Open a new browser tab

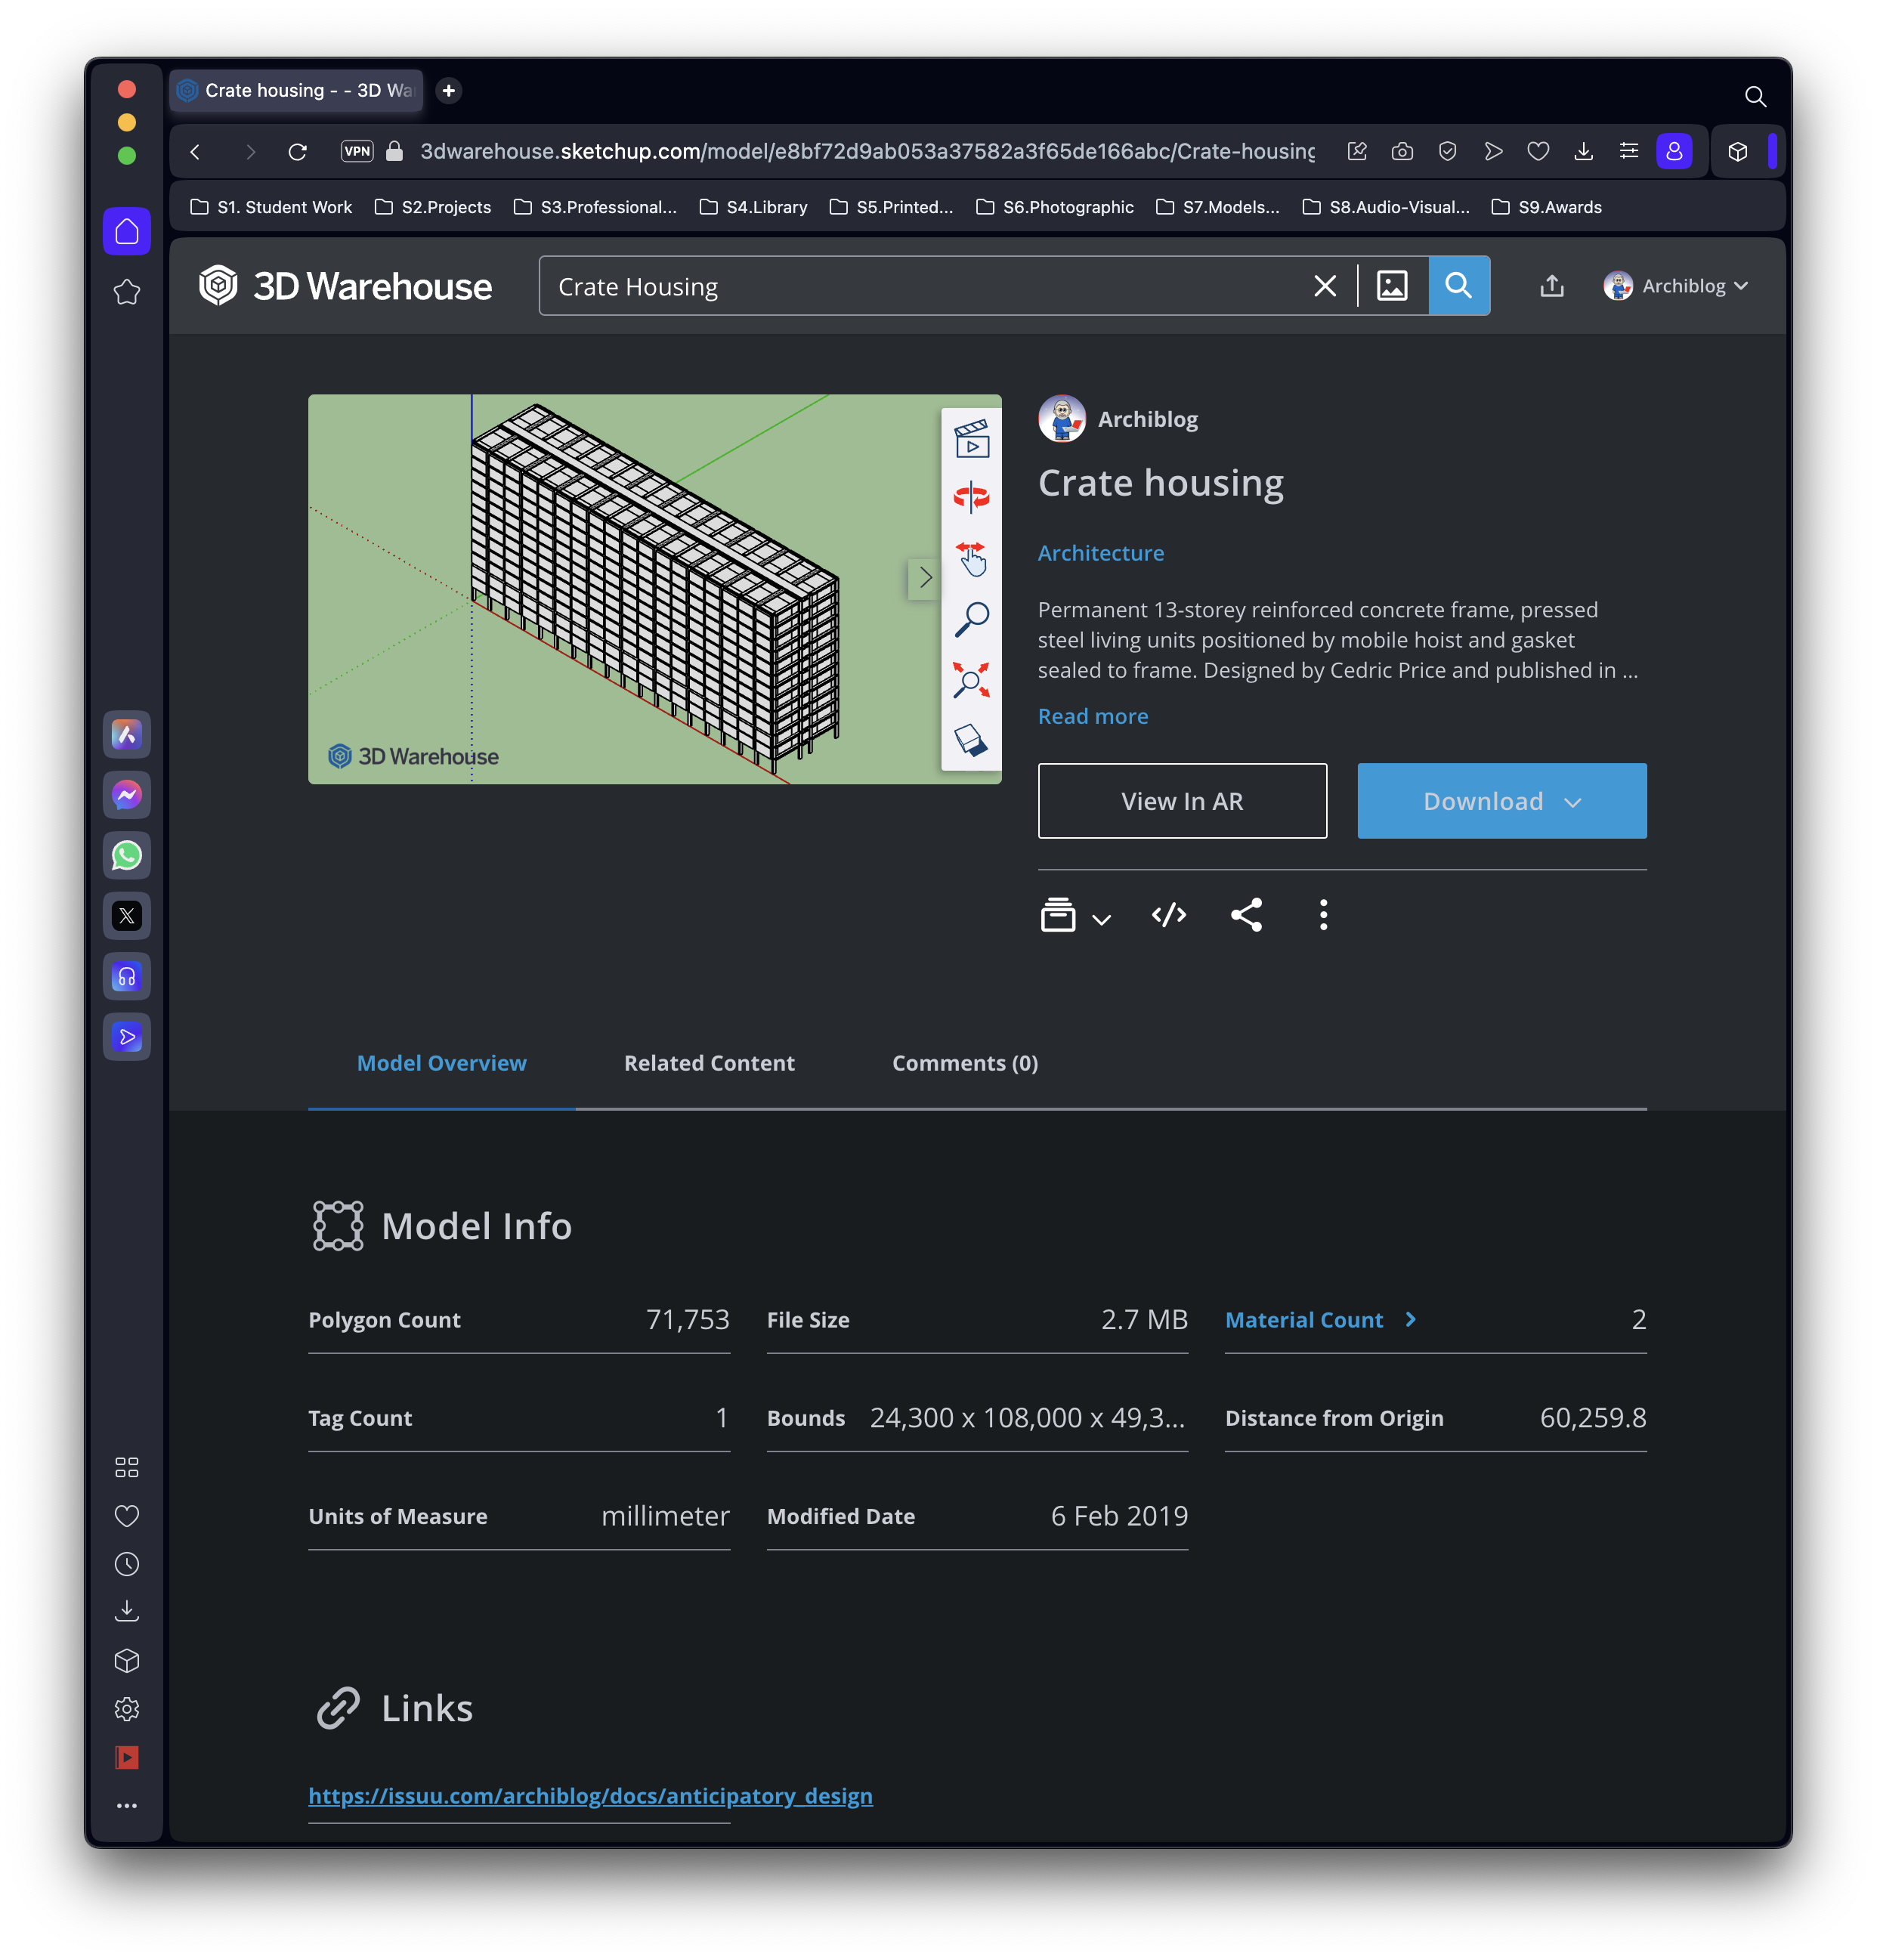449,90
